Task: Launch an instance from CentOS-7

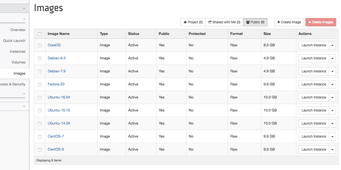Action: (x=314, y=136)
